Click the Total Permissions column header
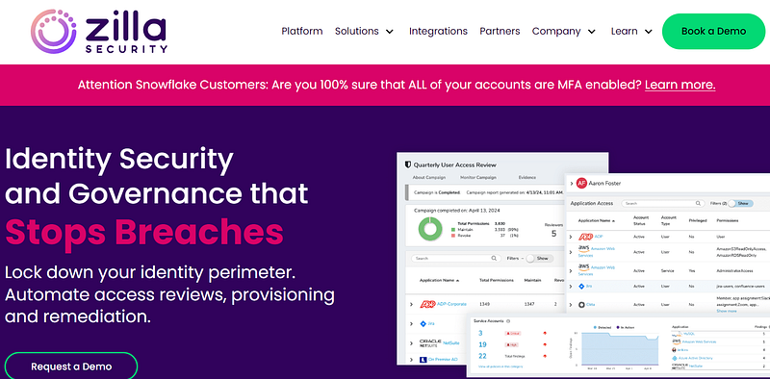The width and height of the screenshot is (770, 379). (x=497, y=280)
